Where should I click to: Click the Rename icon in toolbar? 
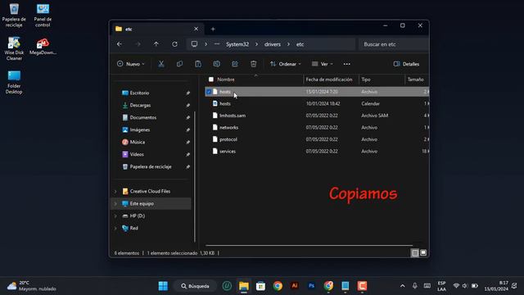pos(216,64)
